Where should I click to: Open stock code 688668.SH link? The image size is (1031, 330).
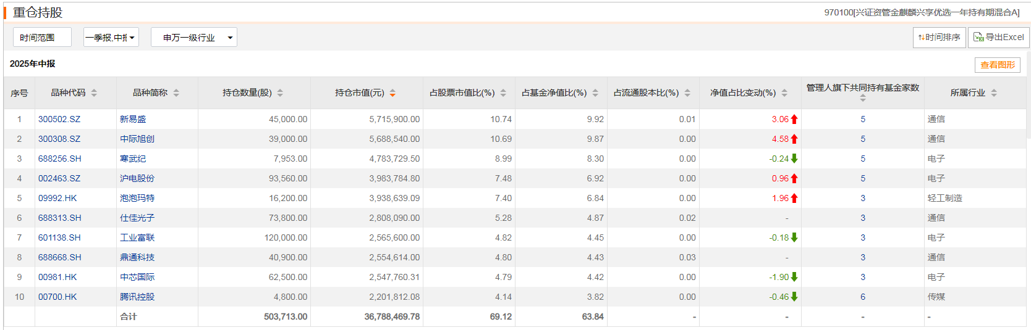click(x=60, y=257)
